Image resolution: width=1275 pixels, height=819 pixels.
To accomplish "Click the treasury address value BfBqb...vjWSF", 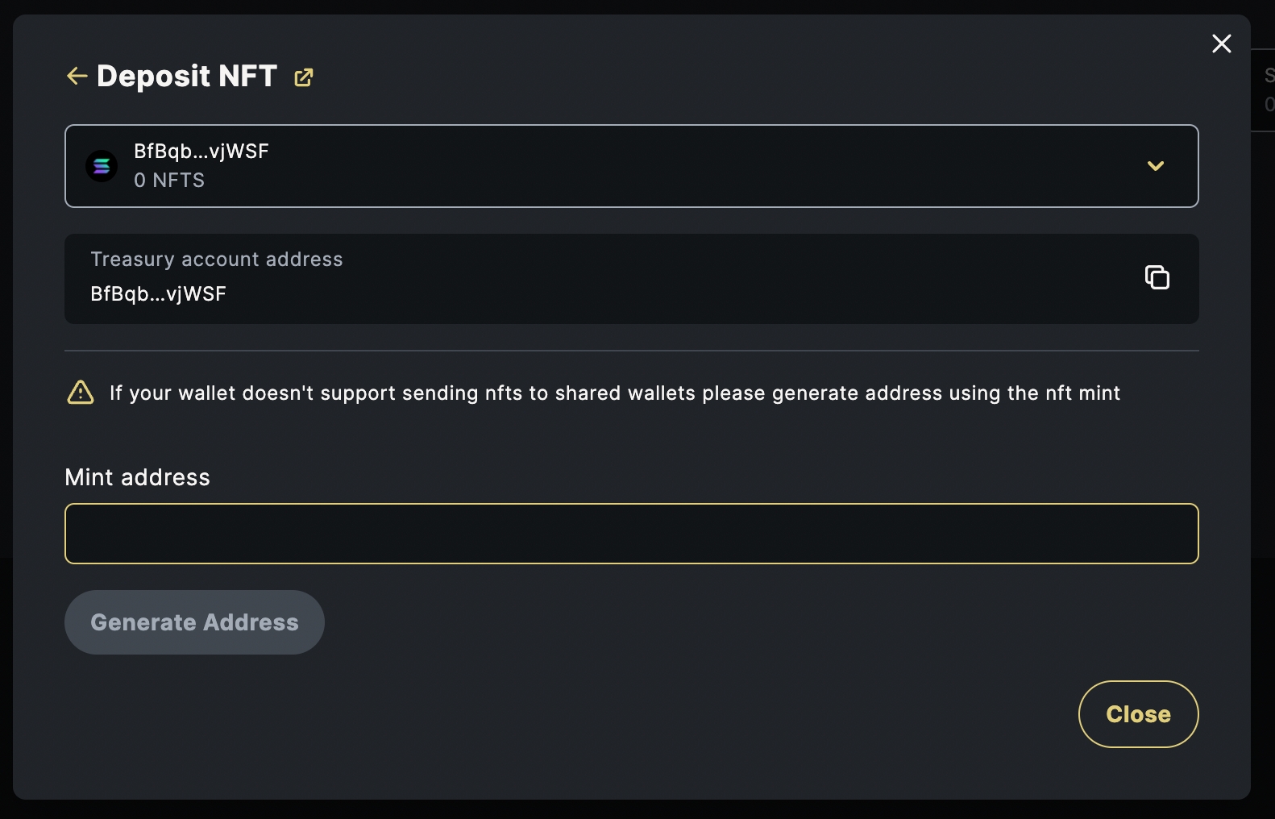I will 158,294.
